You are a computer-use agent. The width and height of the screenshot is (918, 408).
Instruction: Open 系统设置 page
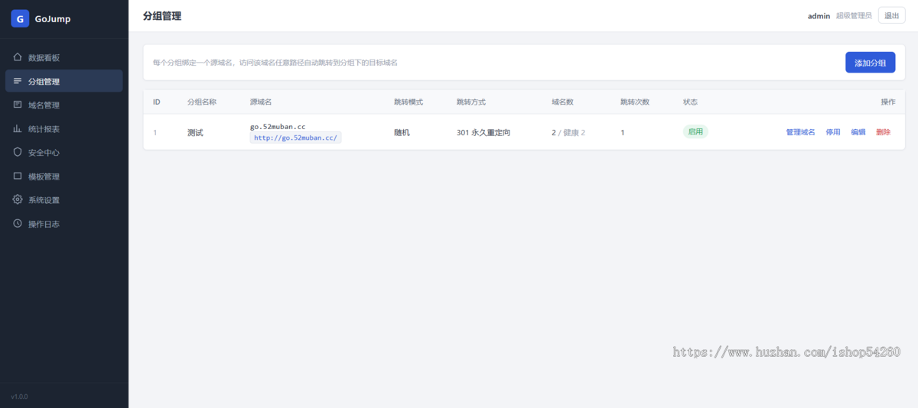(x=63, y=199)
